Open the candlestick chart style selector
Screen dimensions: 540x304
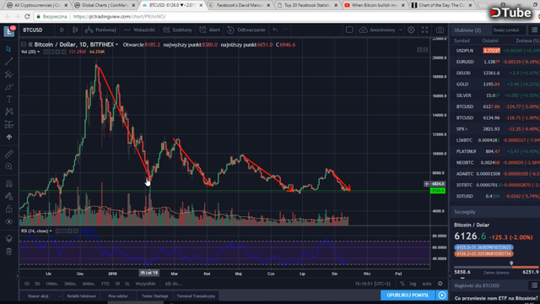pyautogui.click(x=75, y=30)
